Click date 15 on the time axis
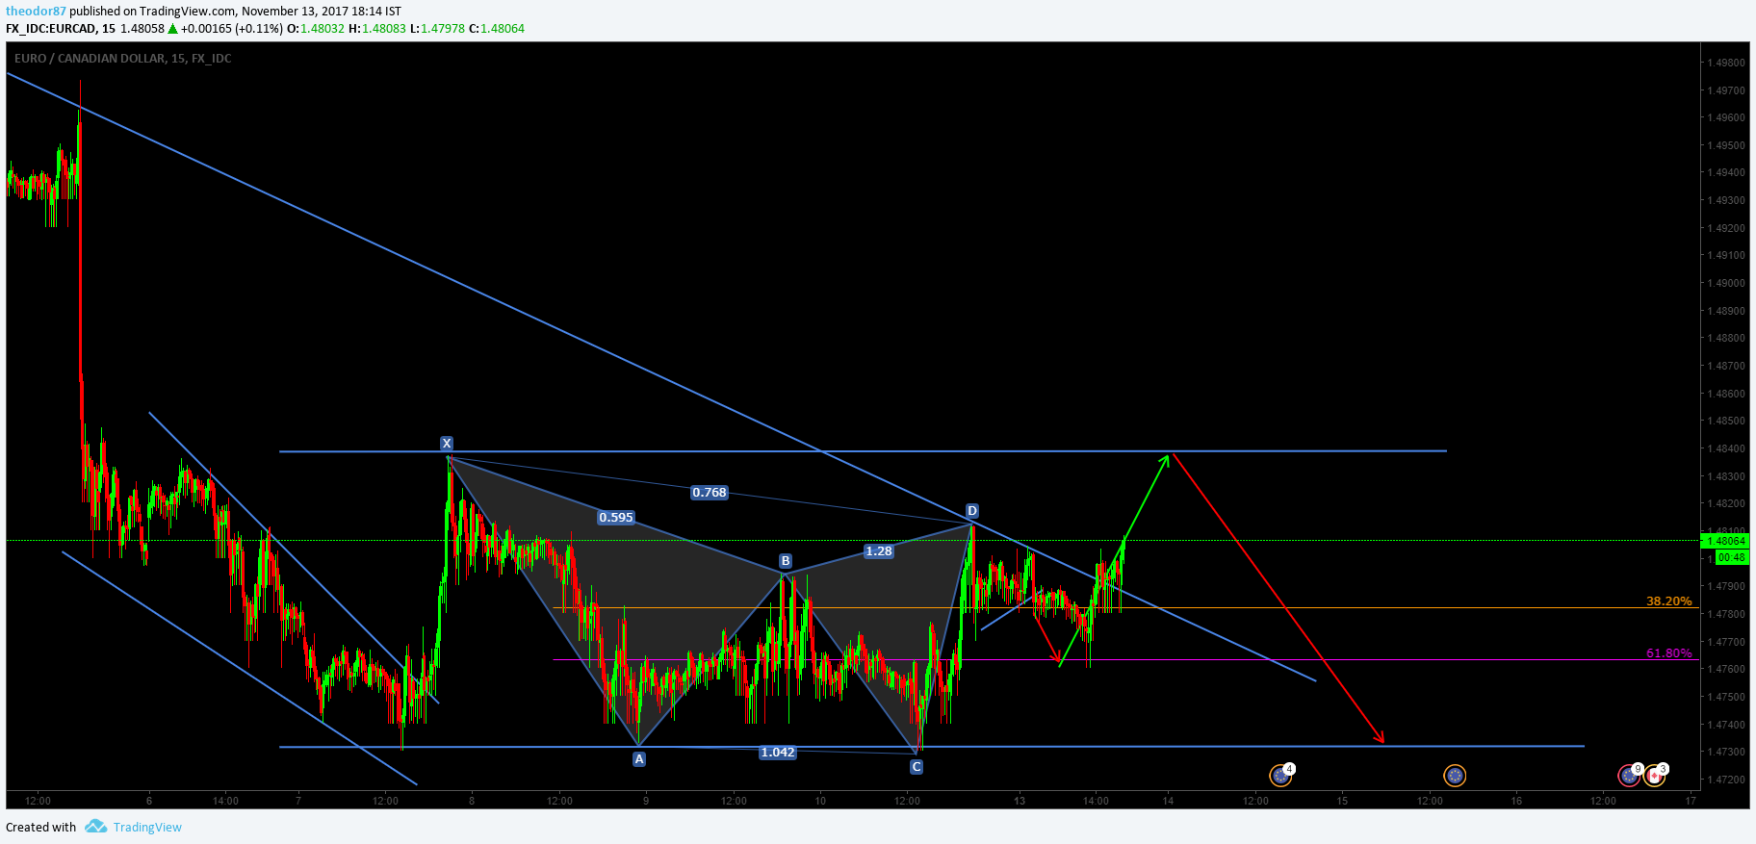The width and height of the screenshot is (1756, 844). coord(1342,801)
